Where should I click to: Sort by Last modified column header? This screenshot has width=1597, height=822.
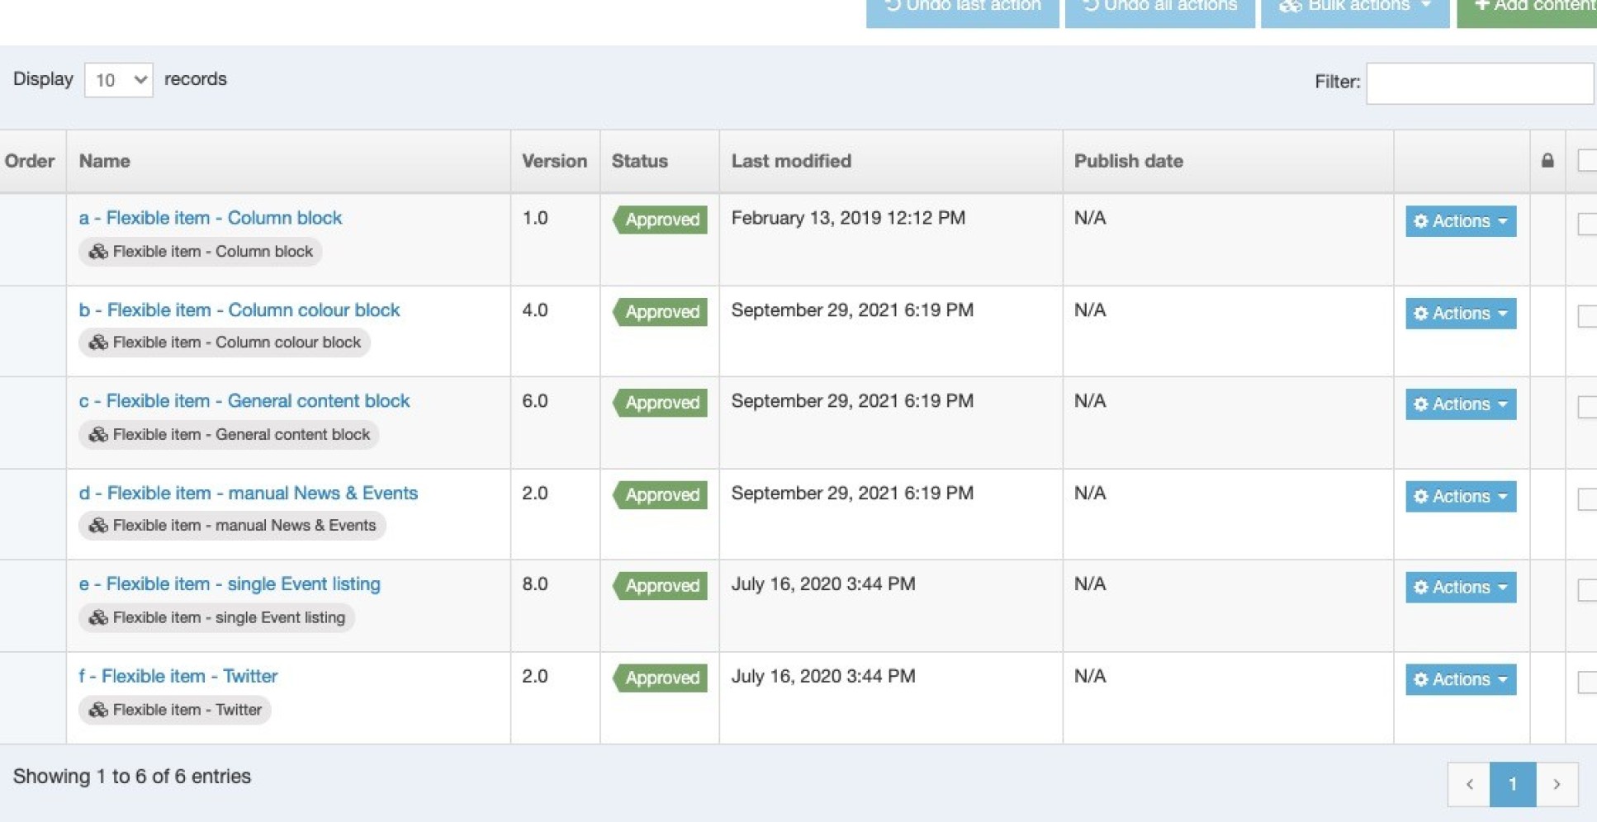790,161
